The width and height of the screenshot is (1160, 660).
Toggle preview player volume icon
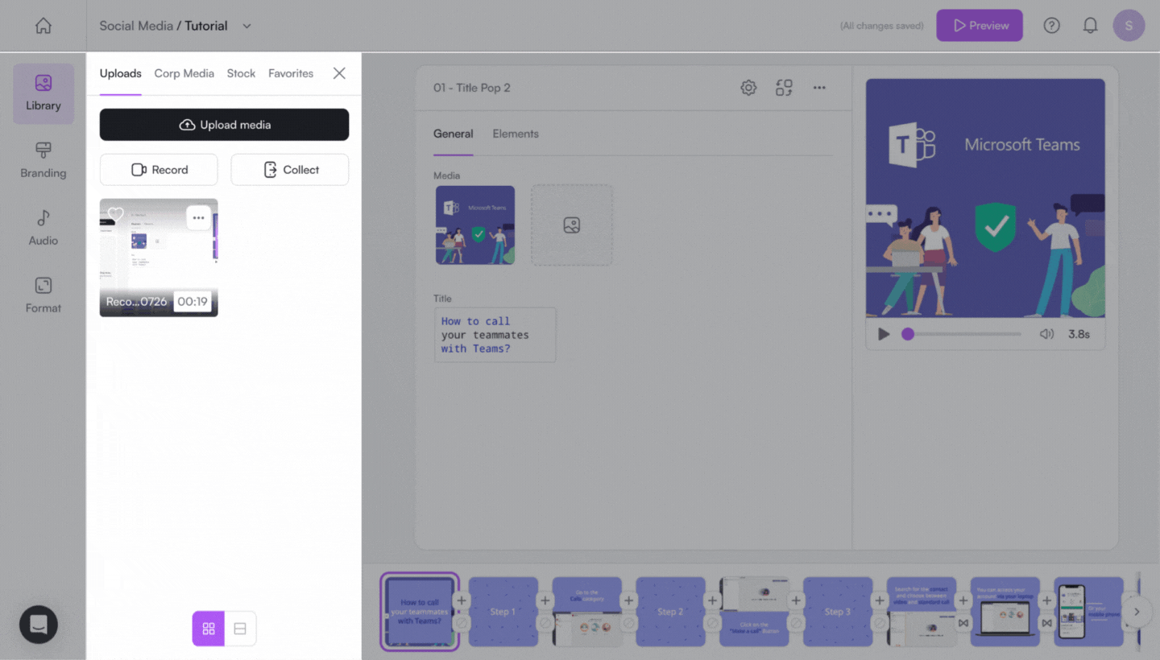point(1046,334)
